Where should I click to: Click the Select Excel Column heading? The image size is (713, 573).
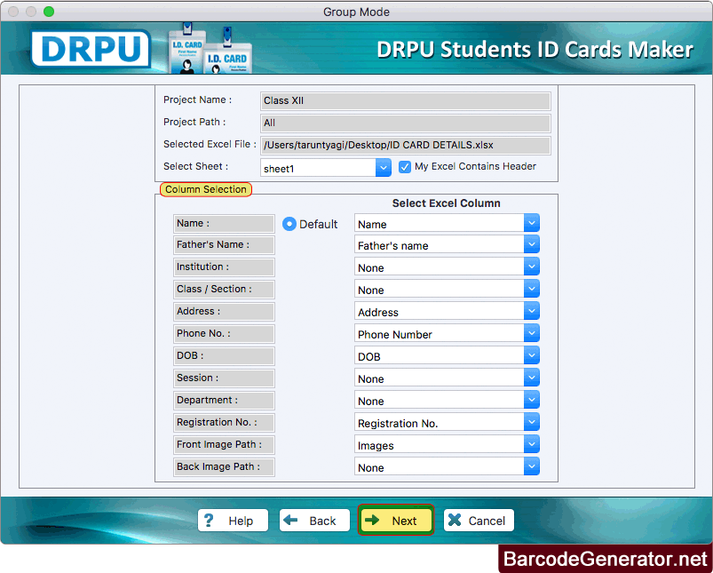click(x=446, y=203)
